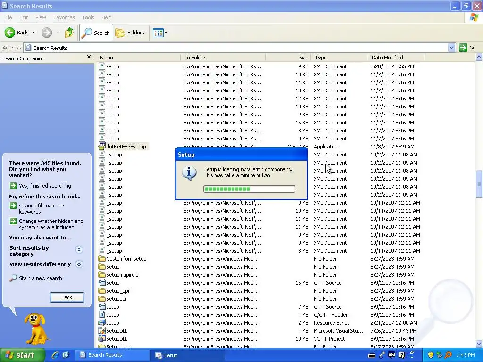The width and height of the screenshot is (483, 362).
Task: Open the Forward button history dropdown arrow
Action: pyautogui.click(x=58, y=33)
